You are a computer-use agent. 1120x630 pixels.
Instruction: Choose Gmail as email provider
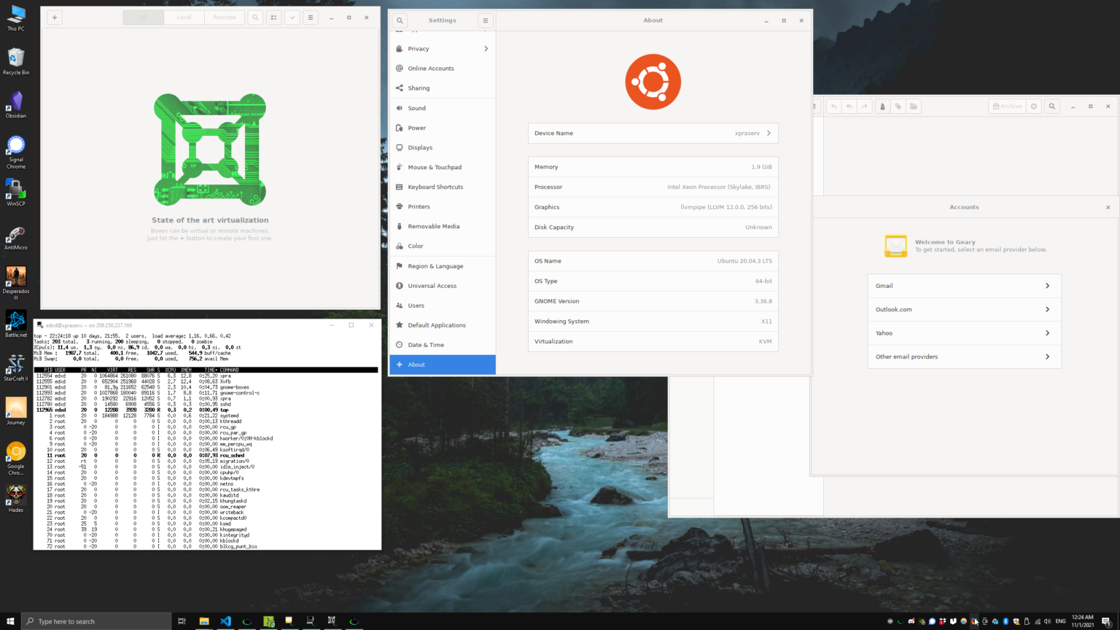coord(963,286)
